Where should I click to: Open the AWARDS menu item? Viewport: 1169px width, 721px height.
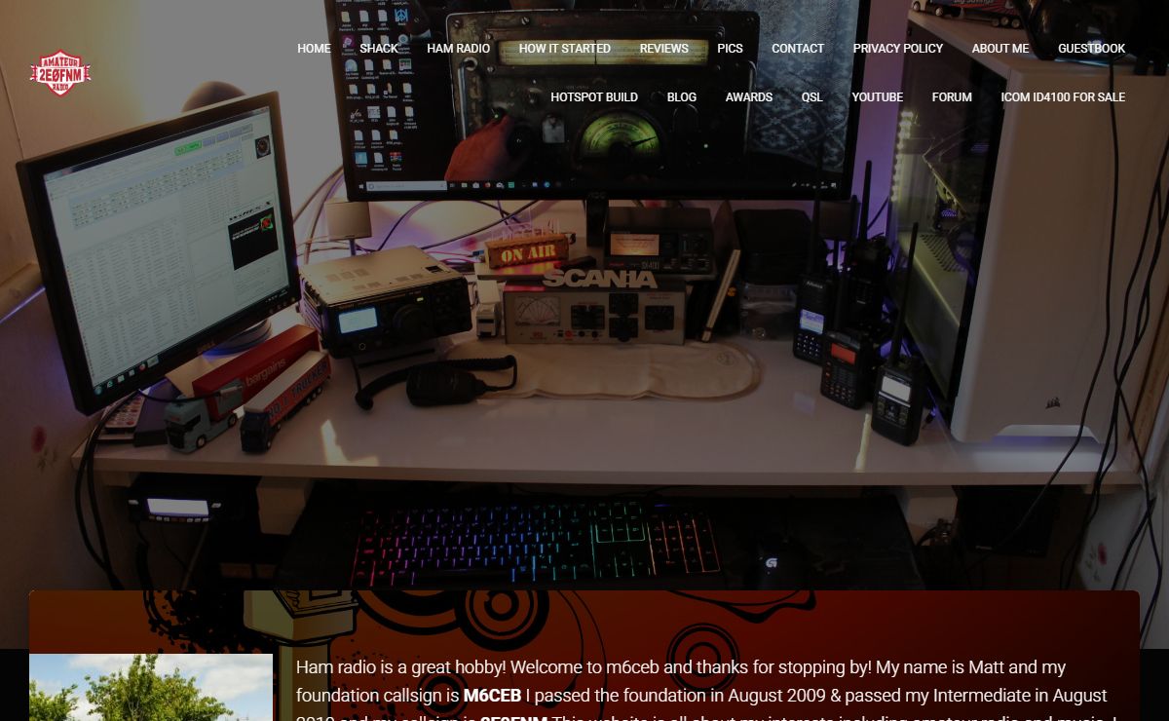[749, 97]
